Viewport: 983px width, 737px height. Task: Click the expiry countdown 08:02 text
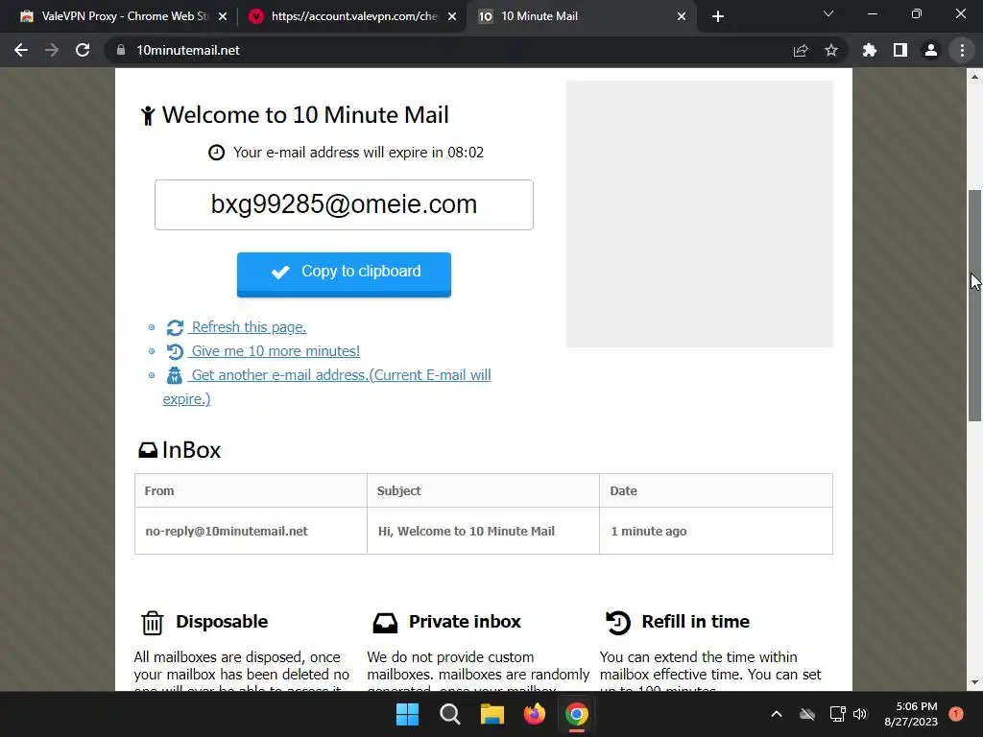click(x=466, y=153)
